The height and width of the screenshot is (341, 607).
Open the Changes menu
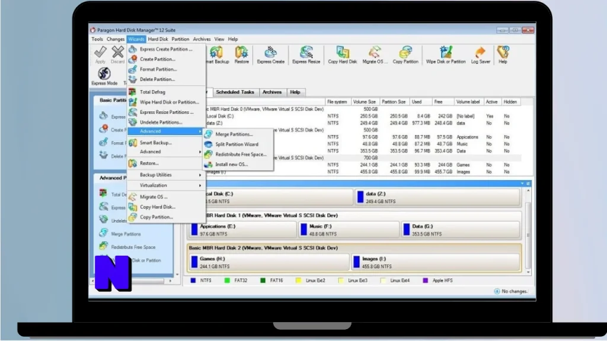[116, 39]
